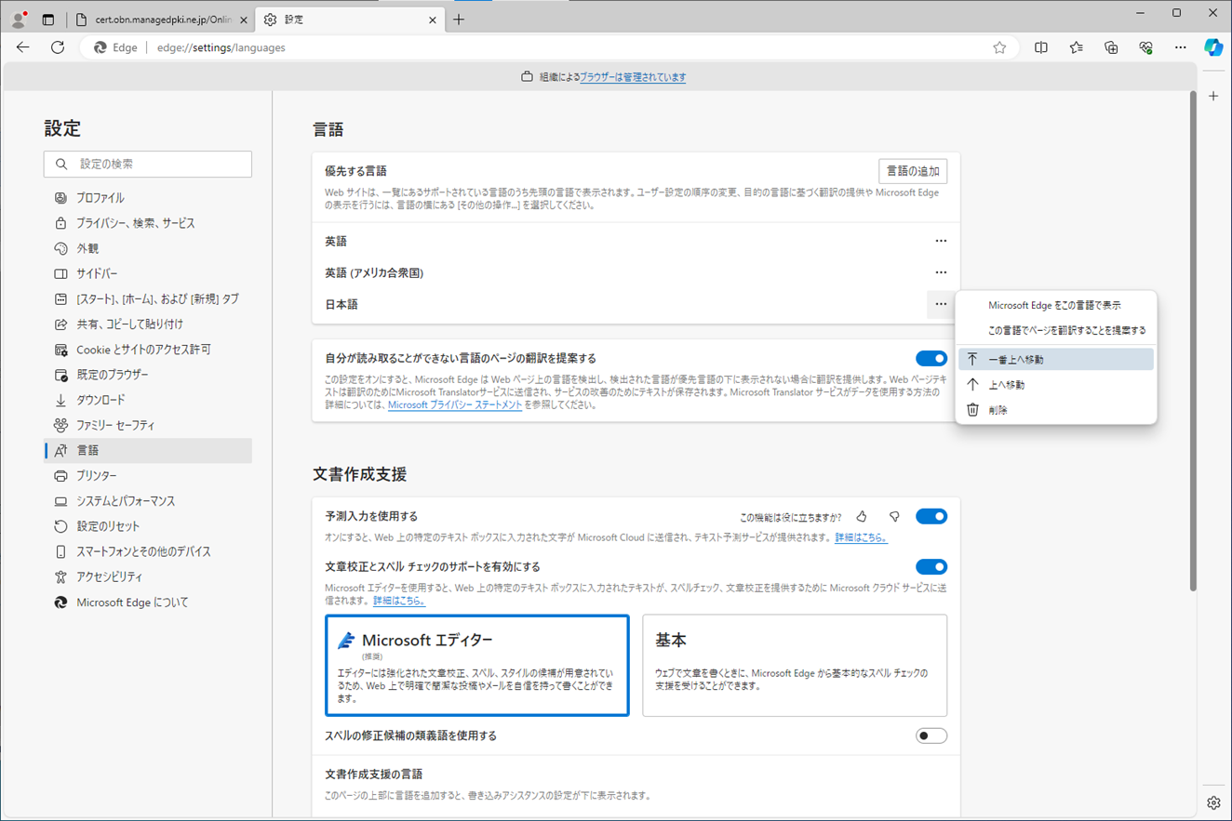
Task: Open プリンター settings section
Action: tap(148, 476)
